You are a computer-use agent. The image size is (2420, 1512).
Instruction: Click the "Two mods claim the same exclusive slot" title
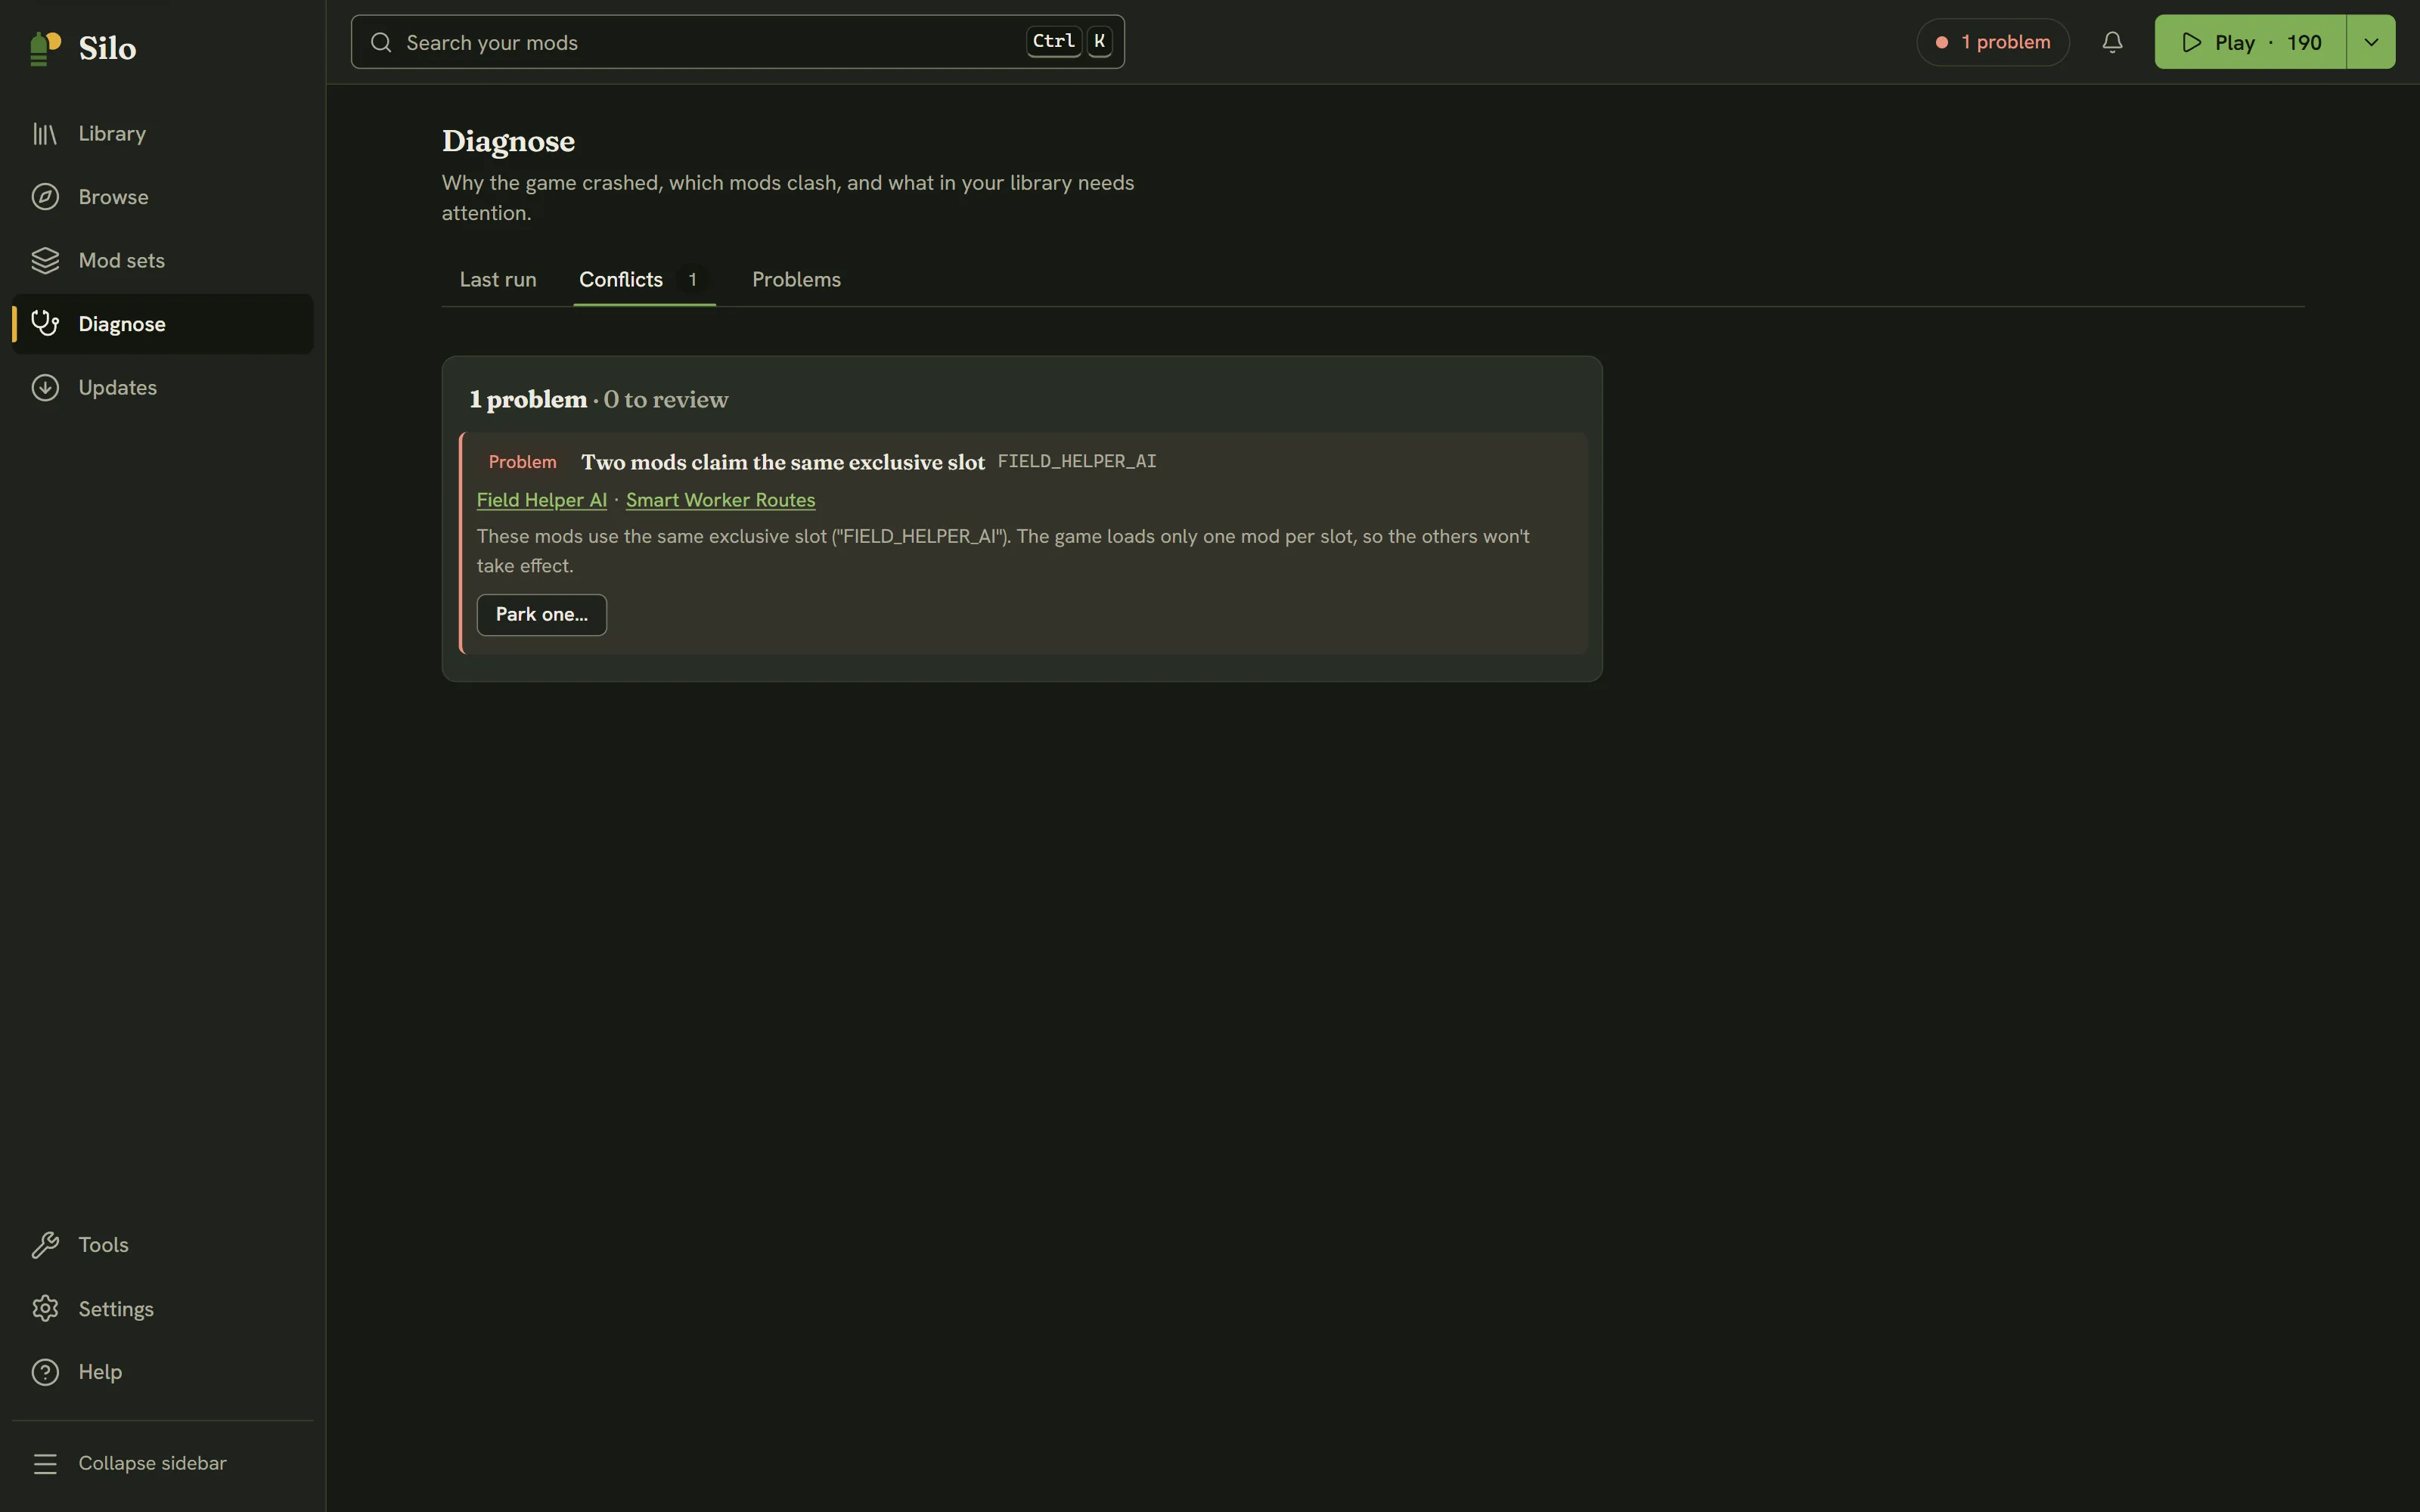click(783, 462)
